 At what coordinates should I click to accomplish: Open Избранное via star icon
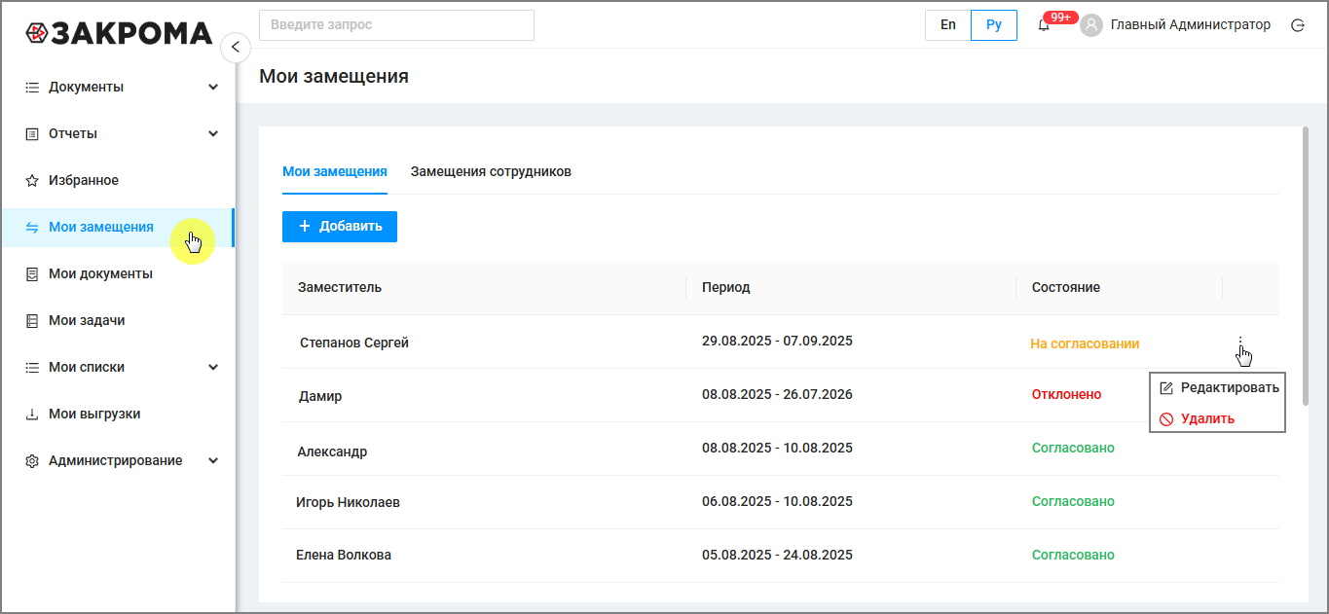(x=31, y=181)
